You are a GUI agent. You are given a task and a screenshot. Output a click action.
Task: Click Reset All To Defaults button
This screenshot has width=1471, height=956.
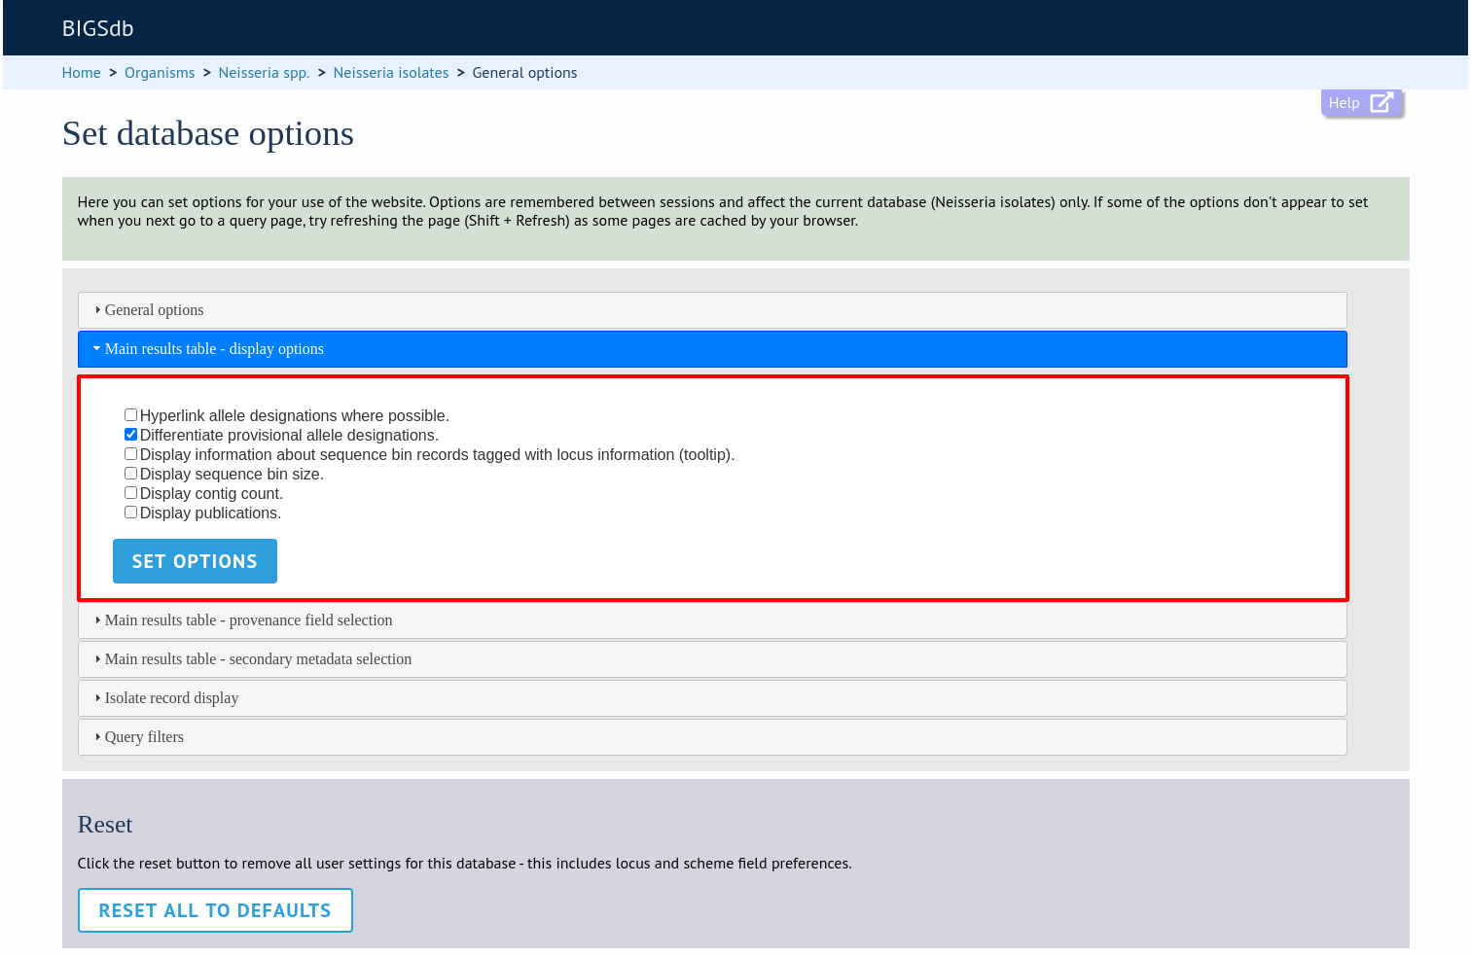click(215, 910)
